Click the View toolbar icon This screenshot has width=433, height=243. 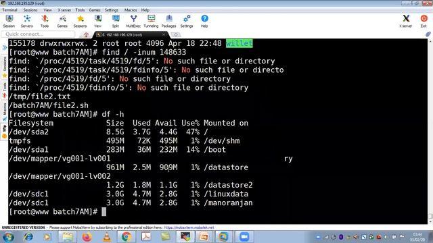pos(97,21)
